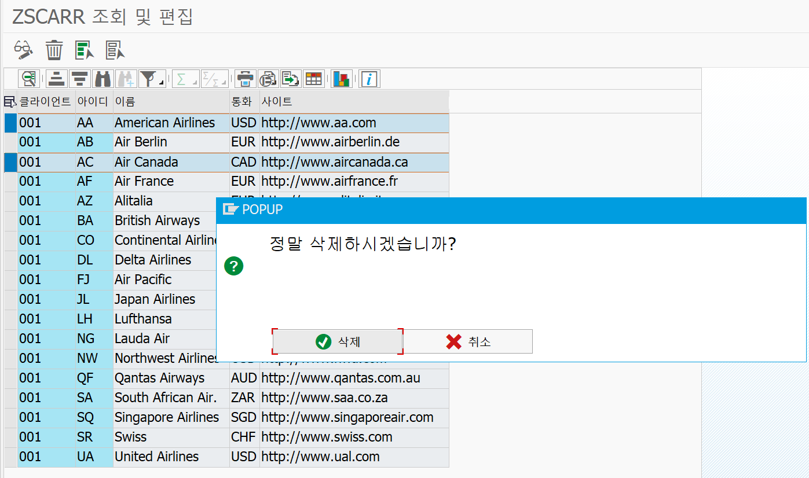Confirm deletion with the 삭제 button
The image size is (809, 478).
pyautogui.click(x=338, y=341)
